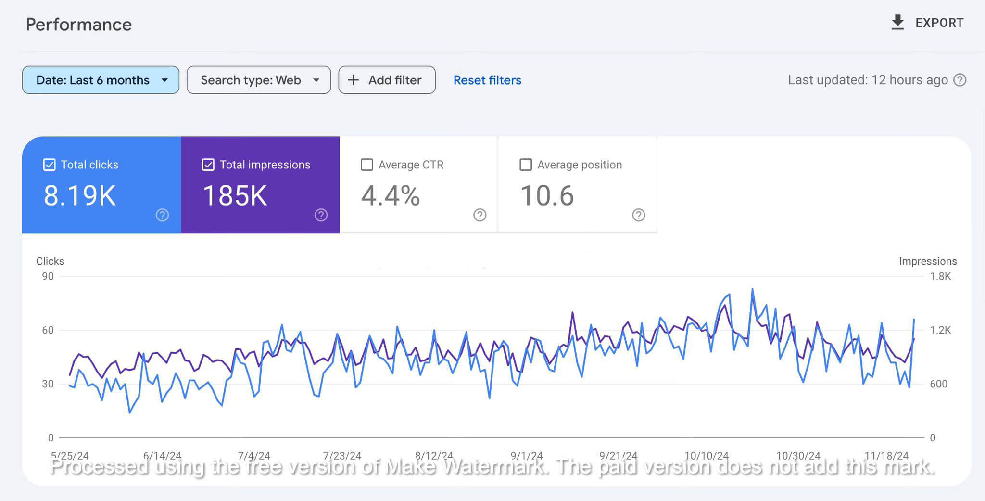Expand the Search type: Web dropdown

pos(259,80)
